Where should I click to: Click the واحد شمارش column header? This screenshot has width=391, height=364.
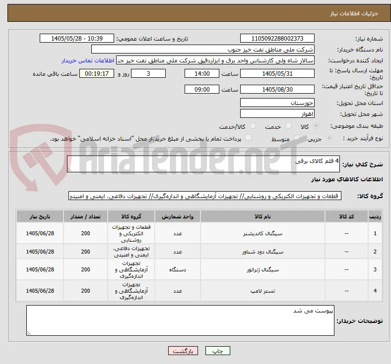[178, 216]
